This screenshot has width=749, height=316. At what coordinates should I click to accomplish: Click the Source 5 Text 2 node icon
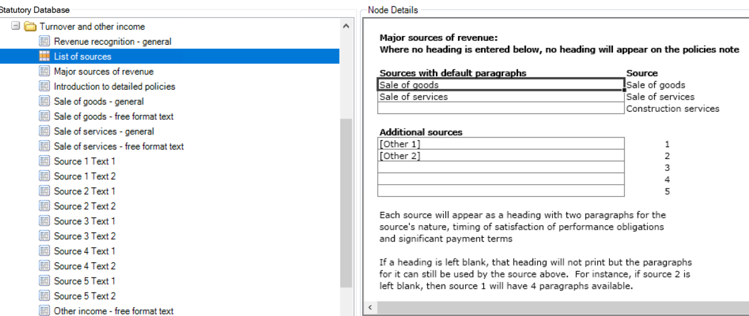(x=44, y=296)
